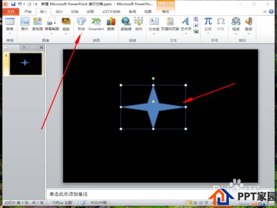277x208 pixels.
Task: Minimize the ribbon with the caret icon
Action: click(265, 12)
